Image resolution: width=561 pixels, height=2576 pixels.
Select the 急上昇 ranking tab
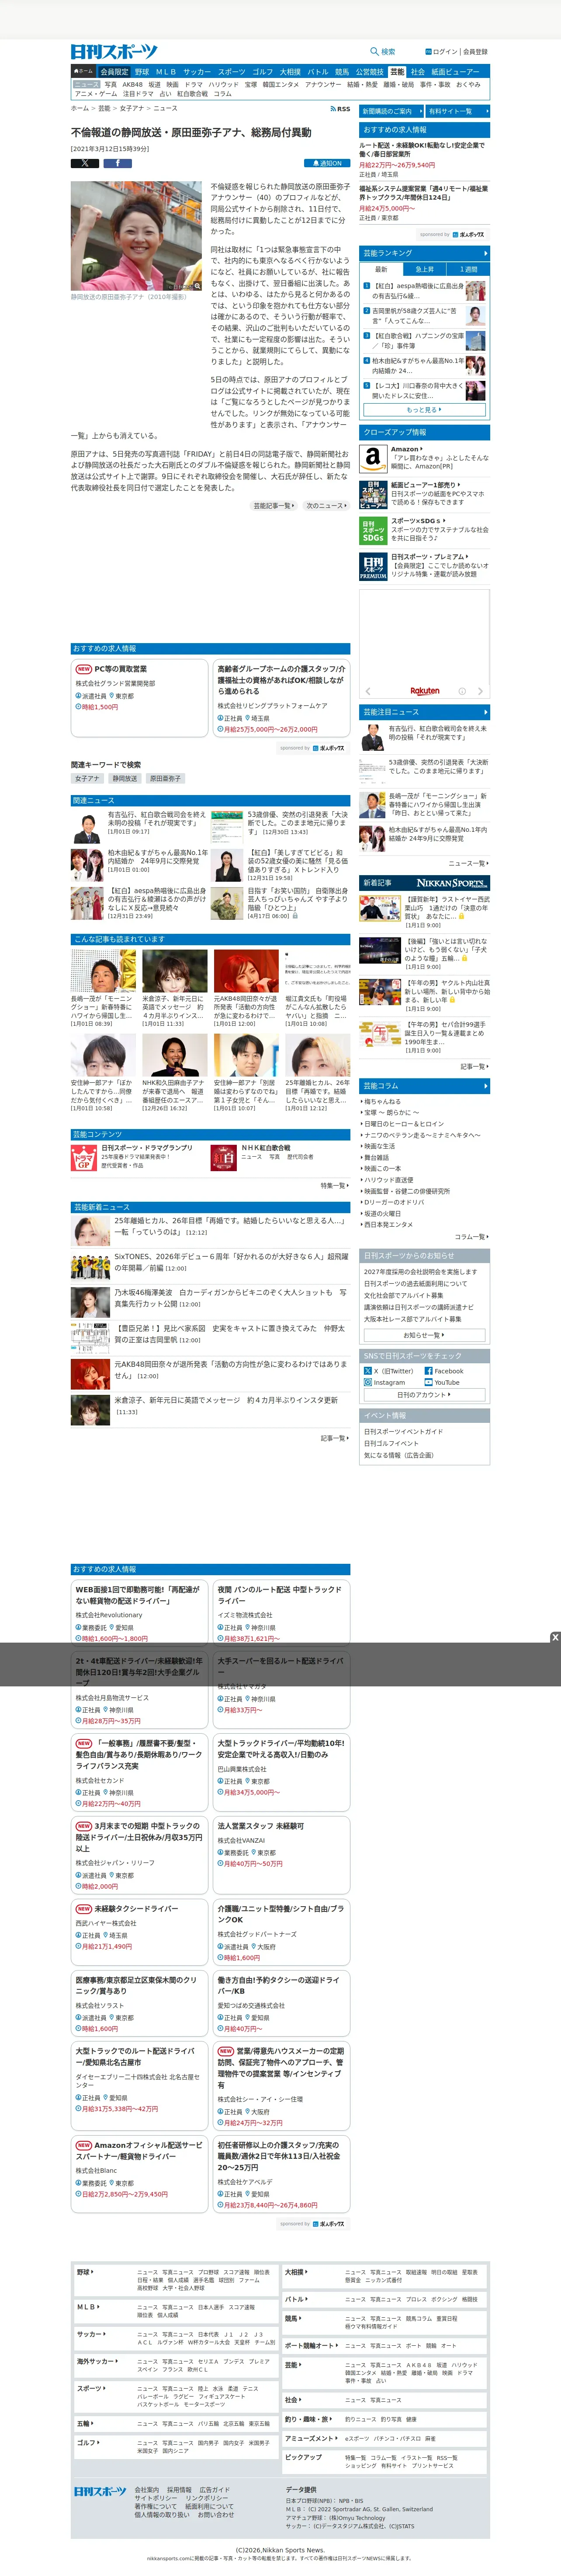click(x=424, y=269)
